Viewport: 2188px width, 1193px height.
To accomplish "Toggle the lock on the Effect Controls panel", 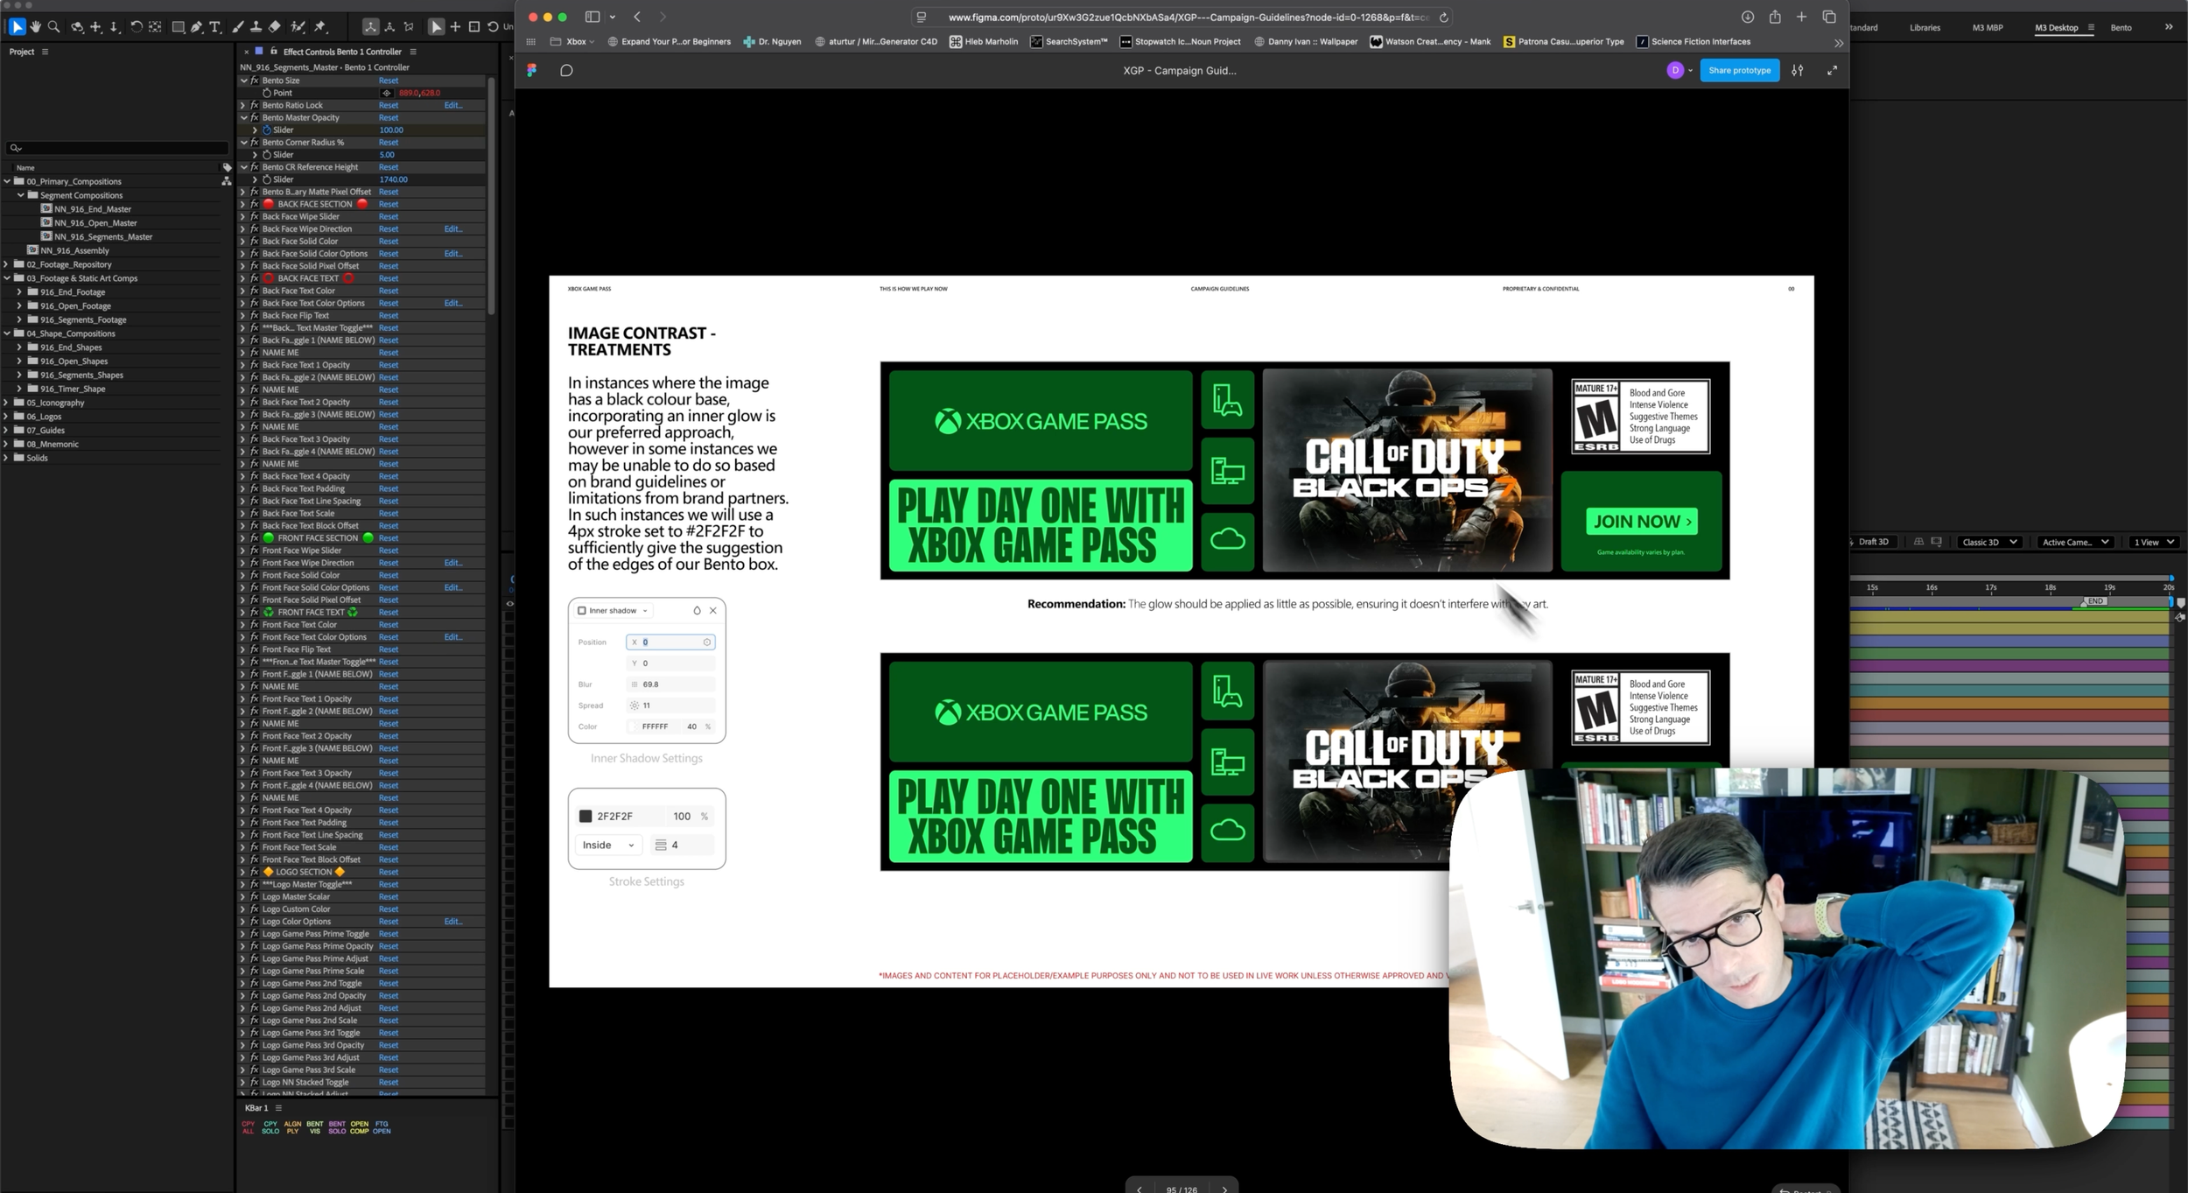I will (x=273, y=52).
